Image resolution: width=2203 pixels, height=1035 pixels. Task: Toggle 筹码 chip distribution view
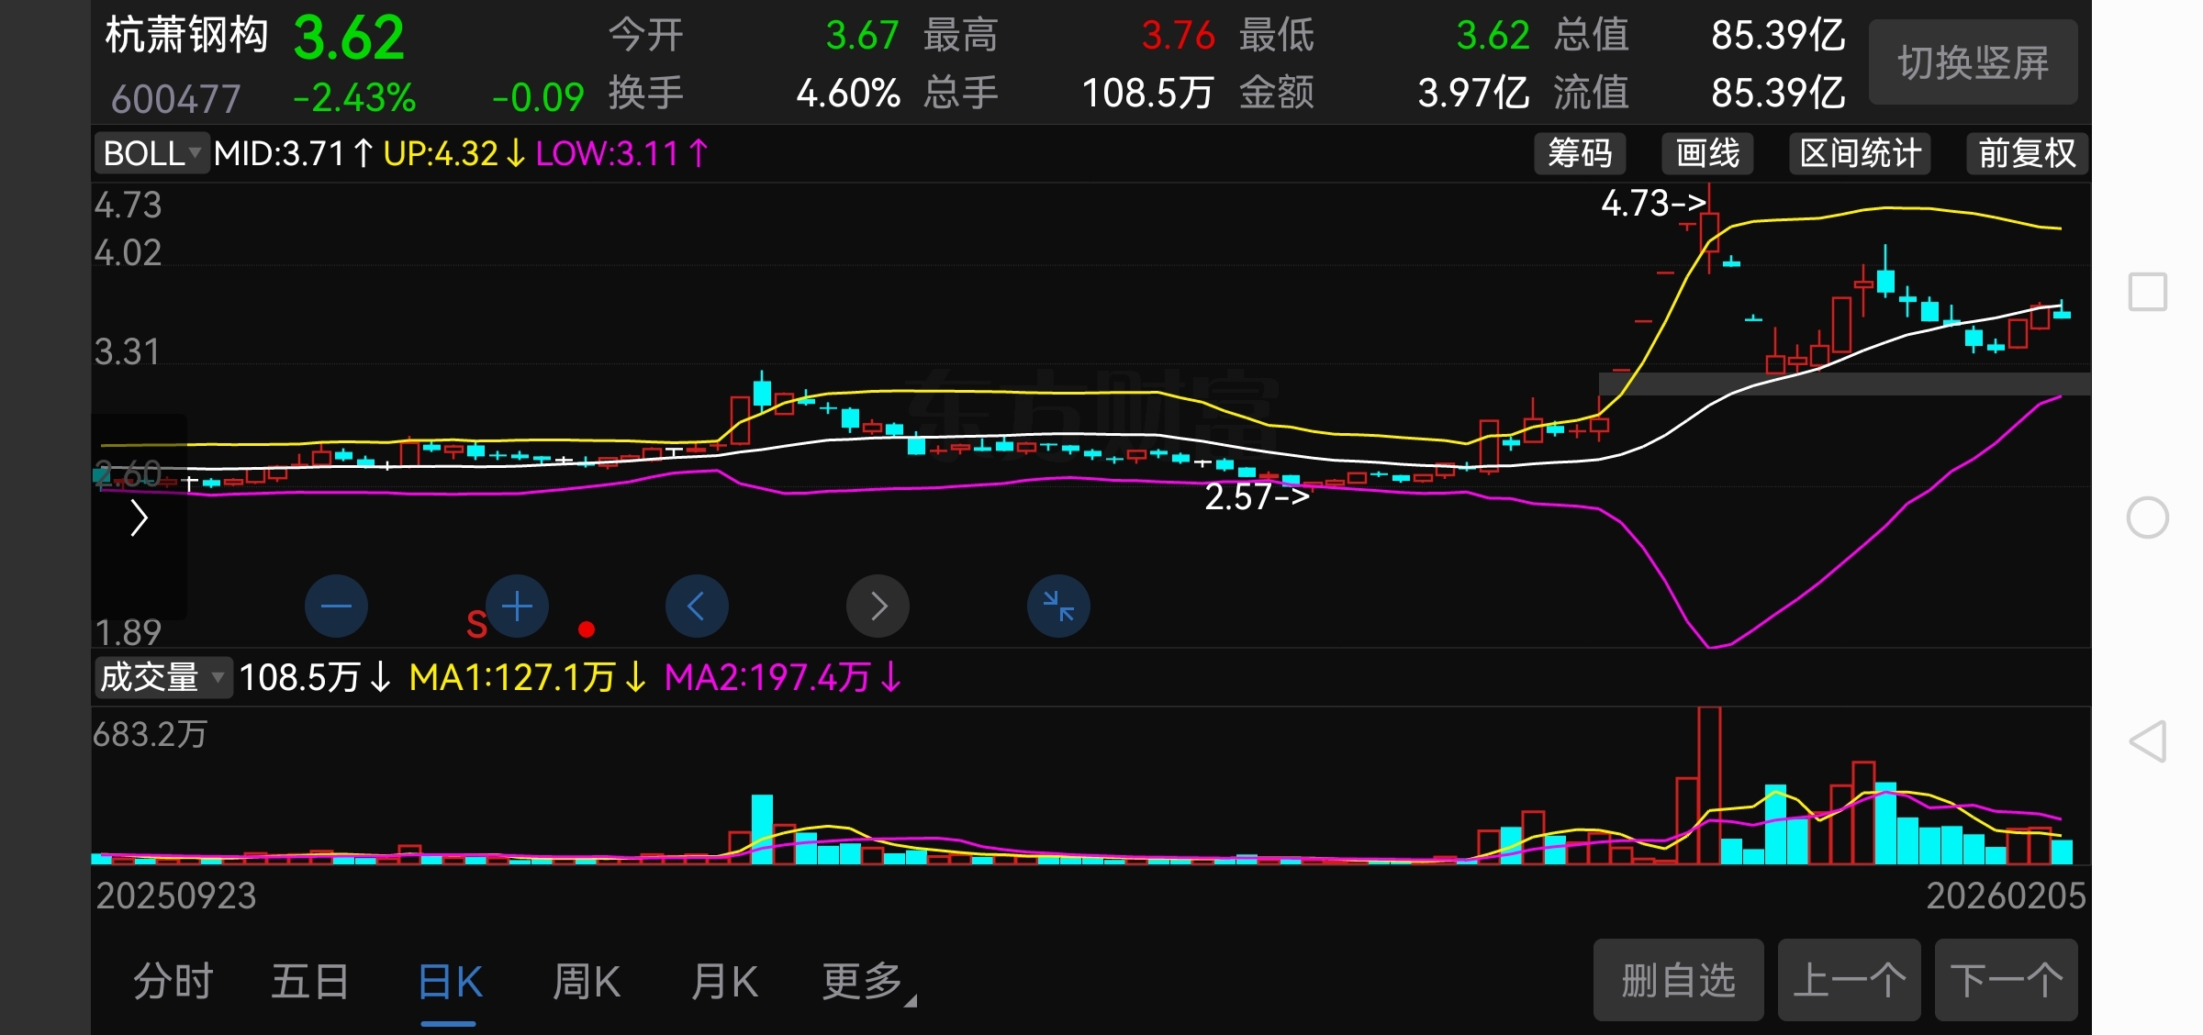pyautogui.click(x=1579, y=153)
